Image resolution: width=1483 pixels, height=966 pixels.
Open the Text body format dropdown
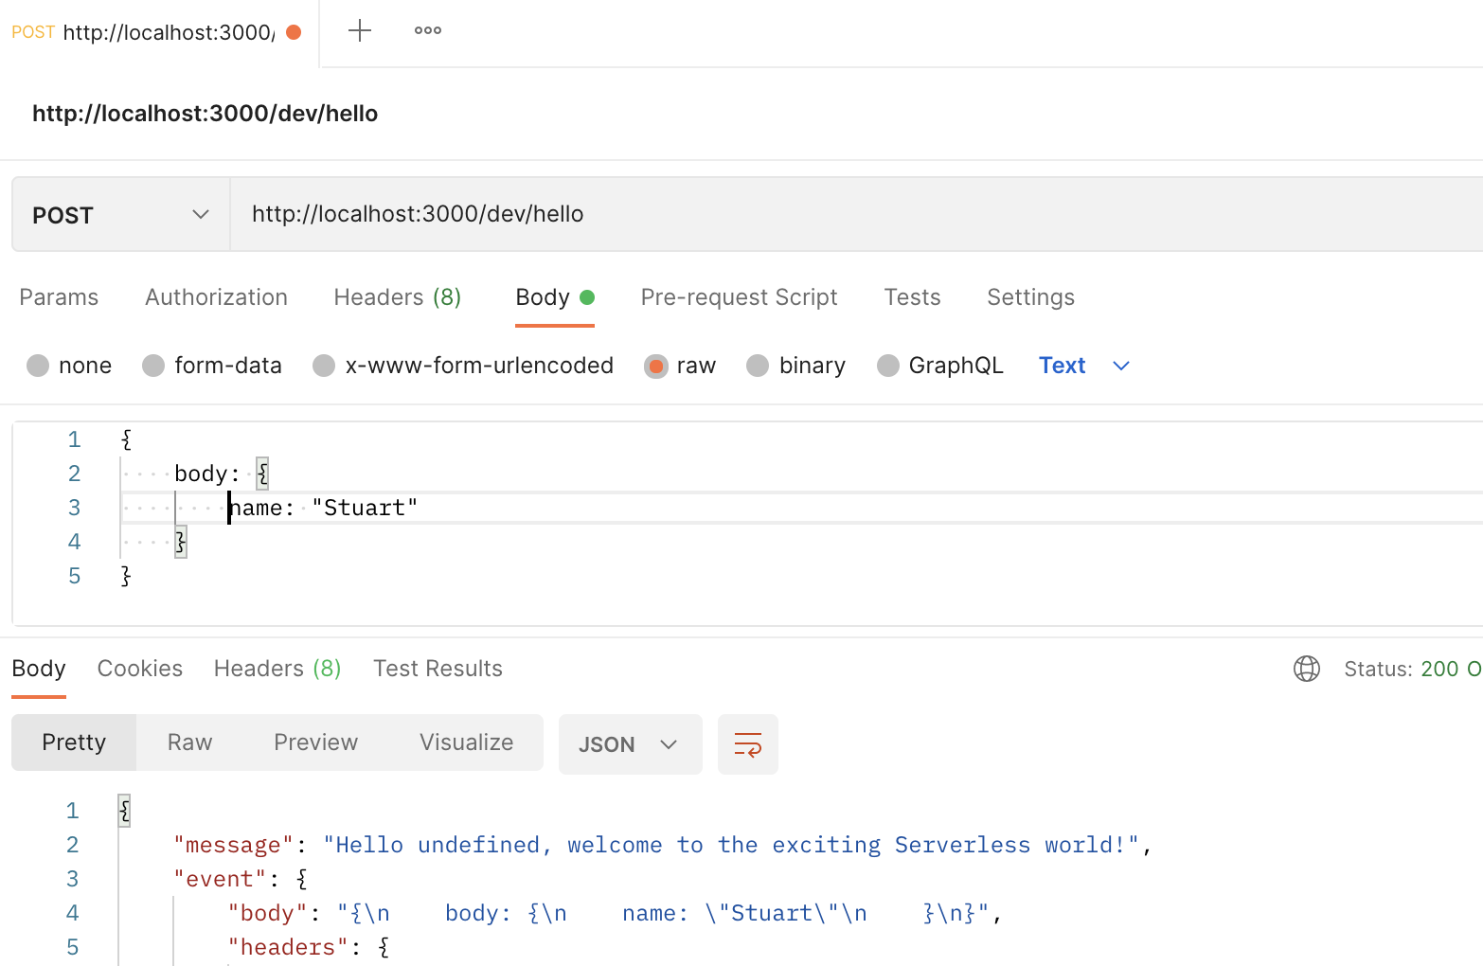point(1083,366)
